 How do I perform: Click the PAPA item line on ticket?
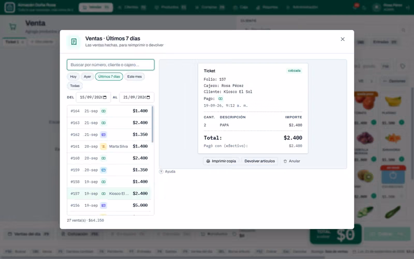pos(253,125)
